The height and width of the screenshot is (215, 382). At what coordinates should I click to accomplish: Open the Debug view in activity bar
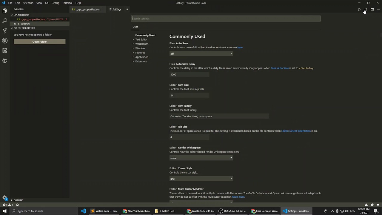[5, 41]
